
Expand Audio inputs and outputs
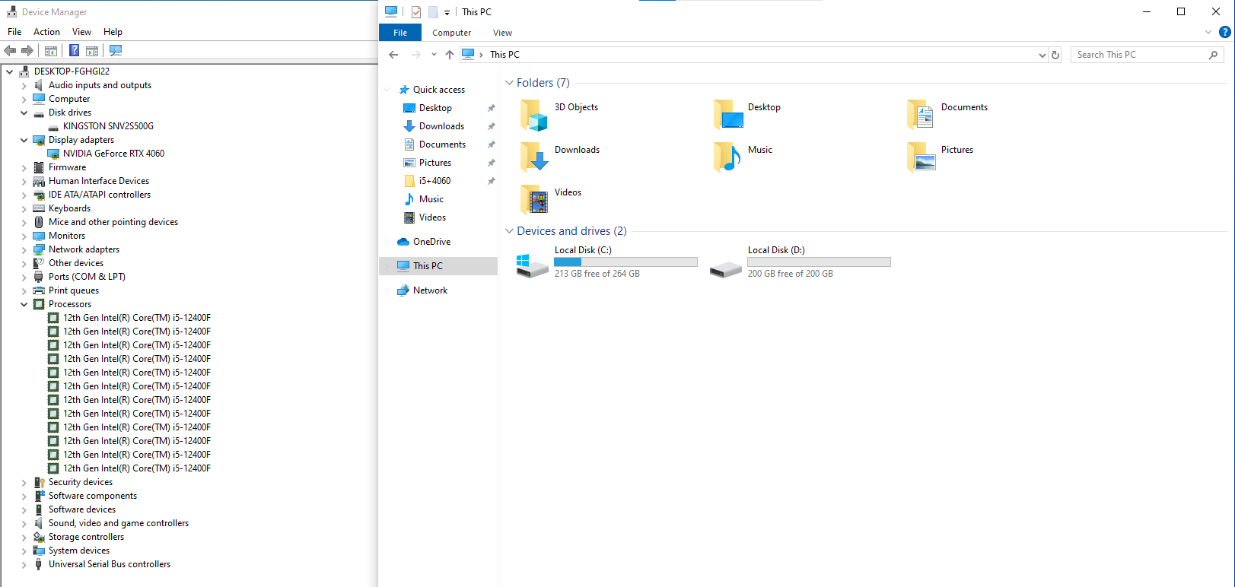[x=24, y=85]
